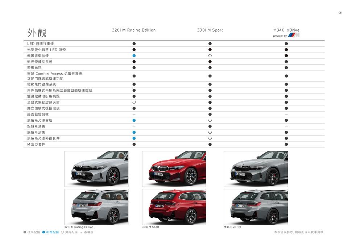Open the grey M340i xDrive rear image
Viewport: 348px width, 246px height.
point(255,207)
